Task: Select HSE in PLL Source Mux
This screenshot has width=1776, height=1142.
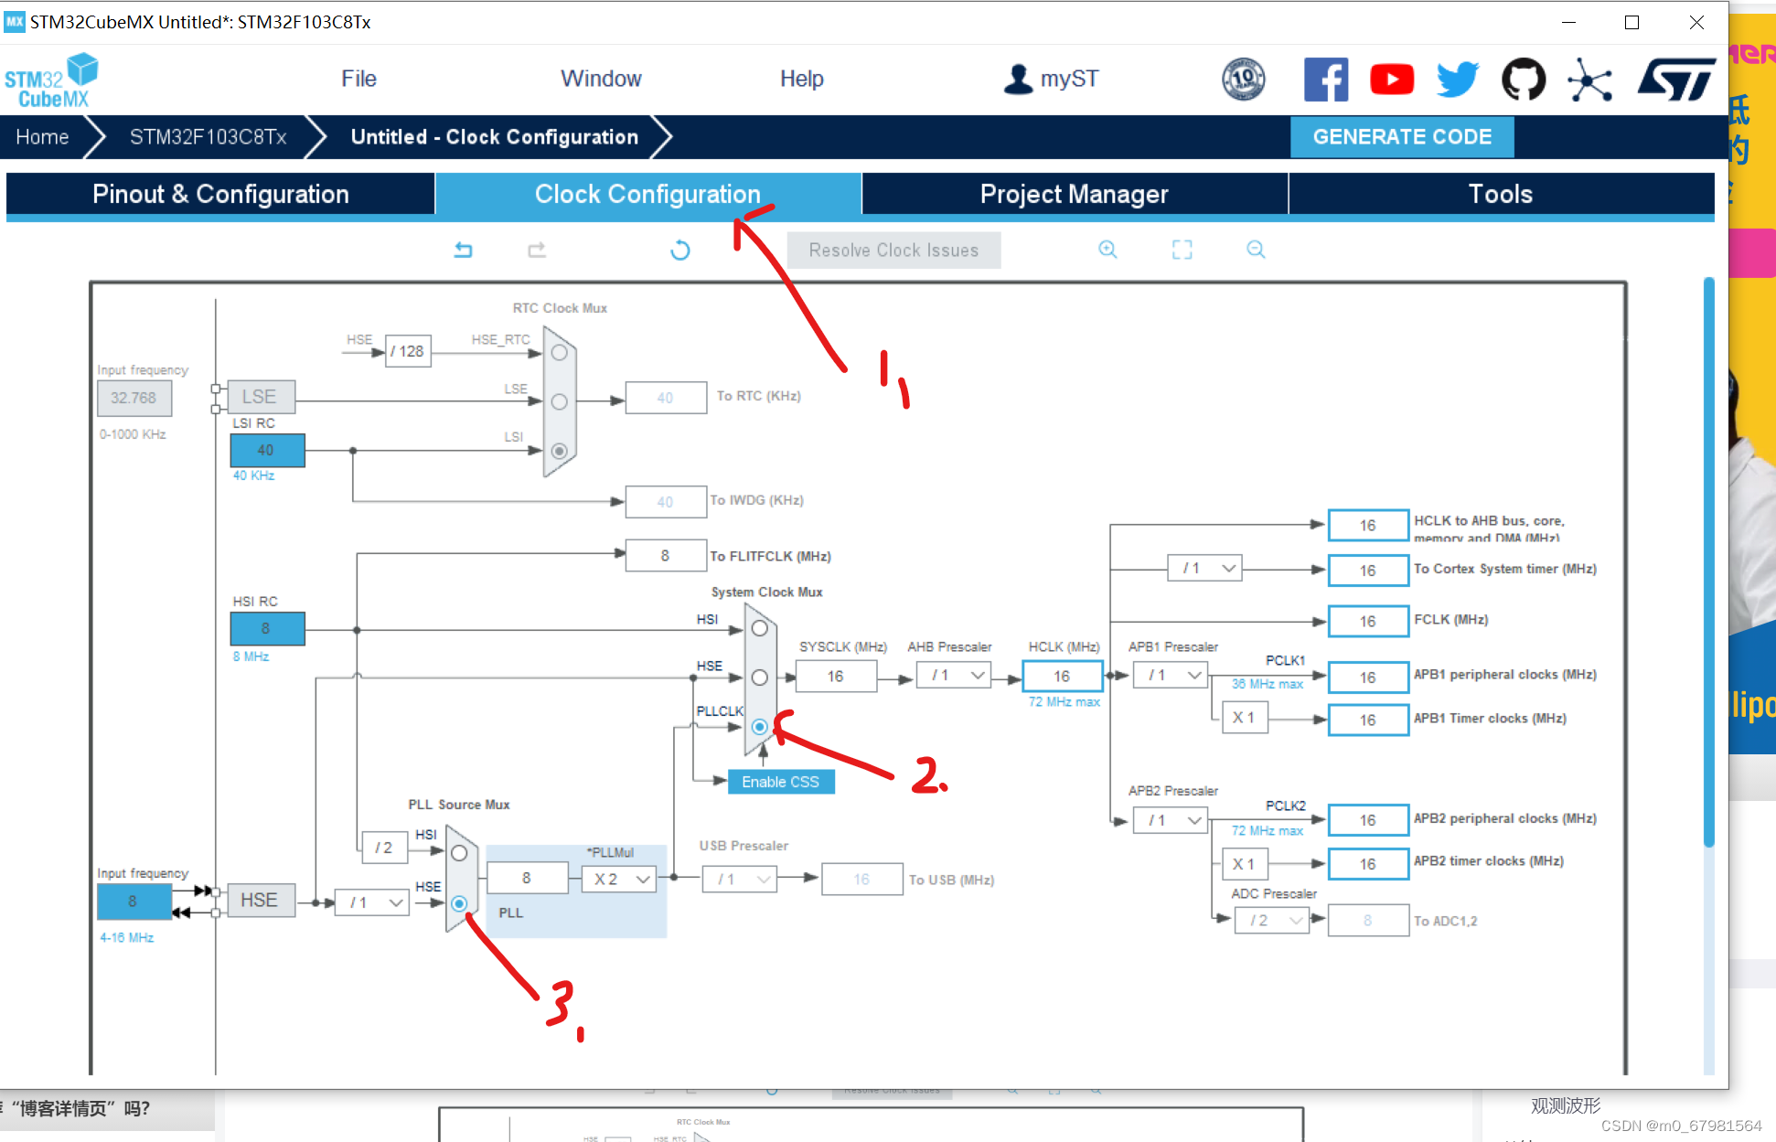Action: (459, 903)
